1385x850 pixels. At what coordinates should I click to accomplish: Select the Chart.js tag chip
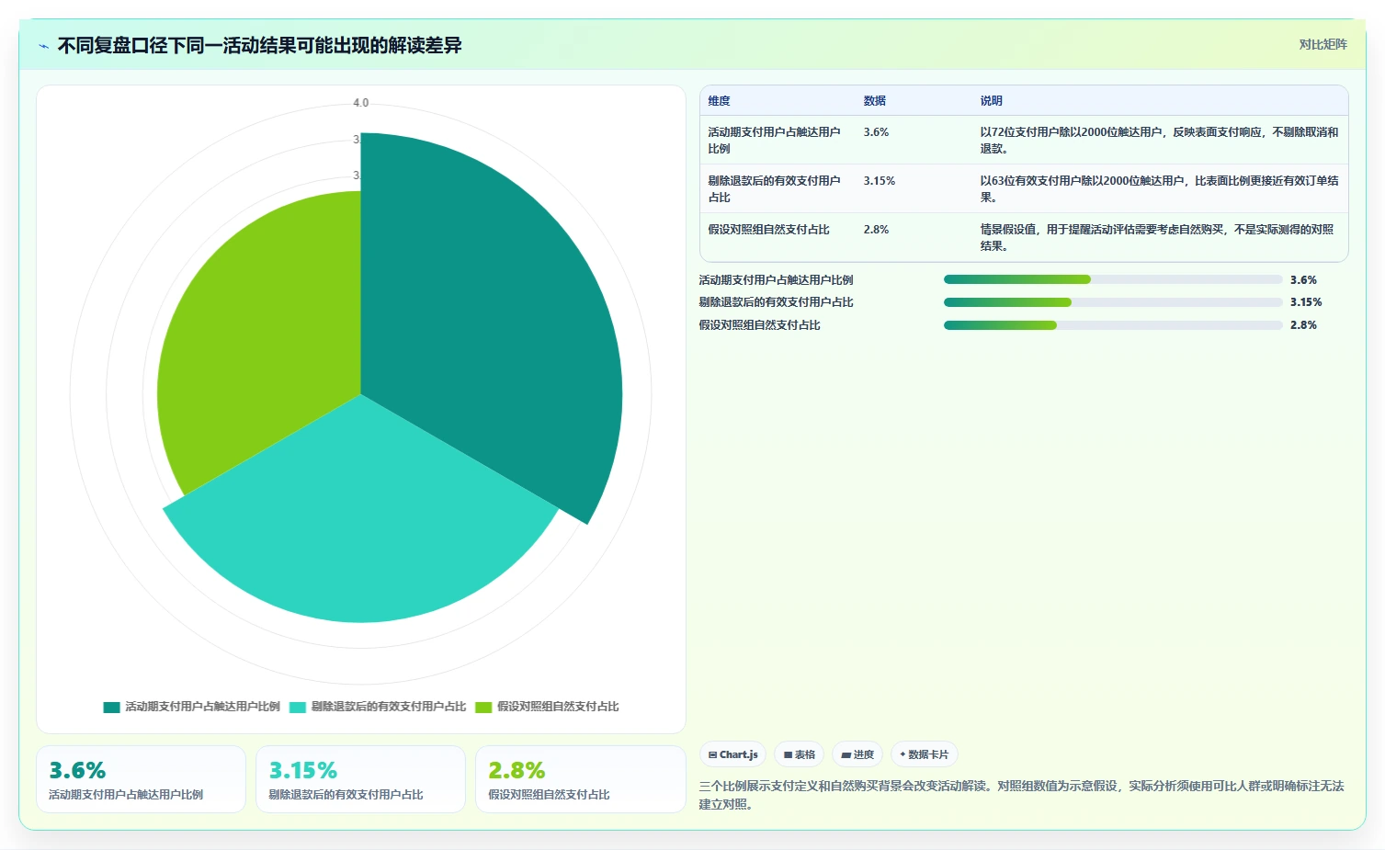(732, 754)
